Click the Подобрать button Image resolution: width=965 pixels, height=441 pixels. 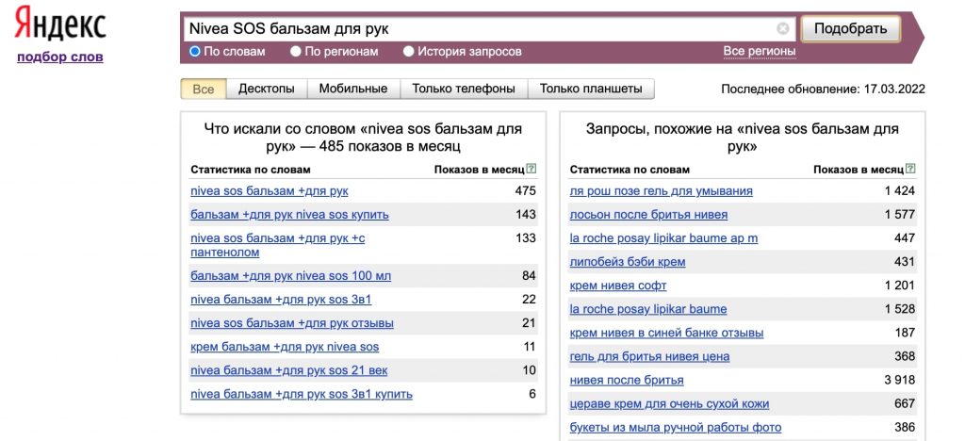pyautogui.click(x=851, y=28)
